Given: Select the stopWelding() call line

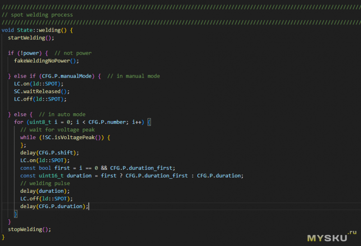Looking at the screenshot, I should coord(29,229).
